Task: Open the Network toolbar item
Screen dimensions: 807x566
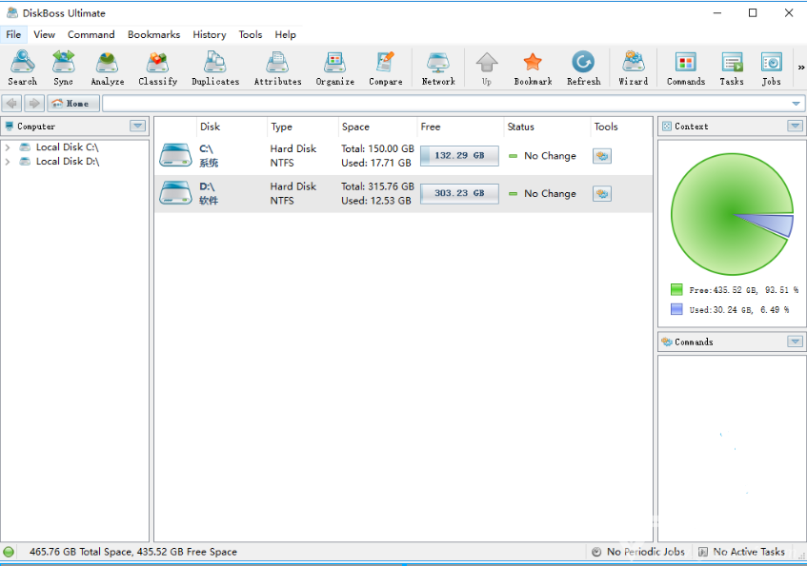Action: [x=438, y=68]
